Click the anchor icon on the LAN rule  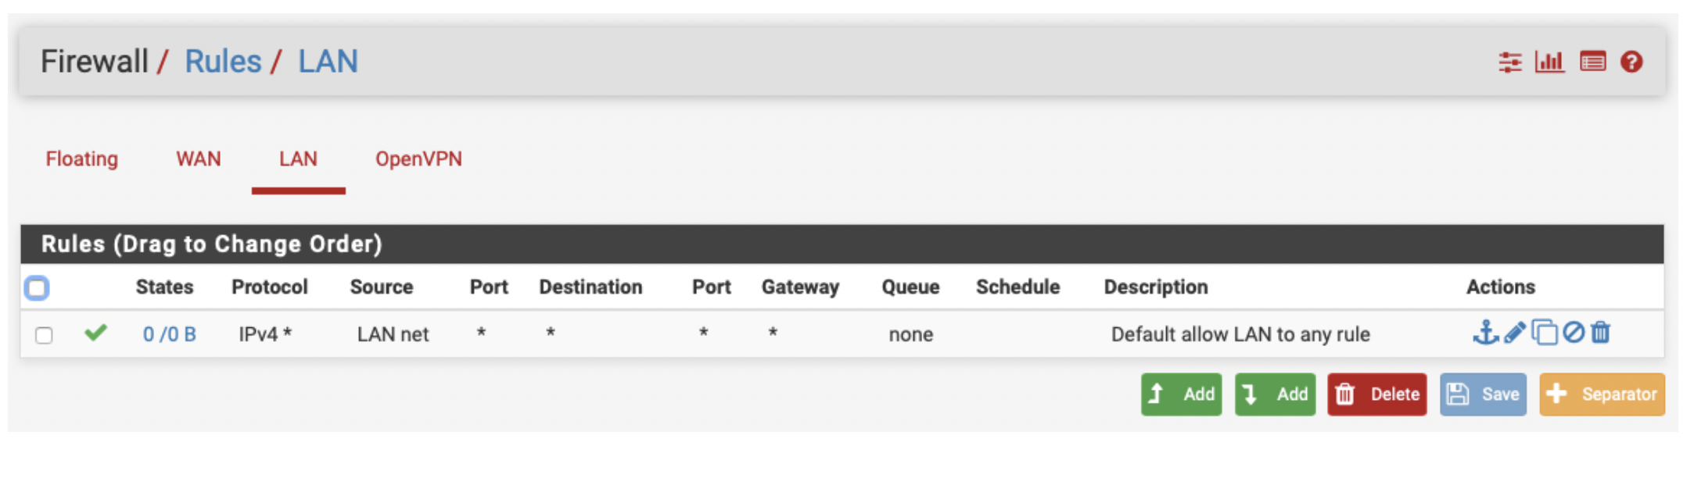pos(1485,333)
